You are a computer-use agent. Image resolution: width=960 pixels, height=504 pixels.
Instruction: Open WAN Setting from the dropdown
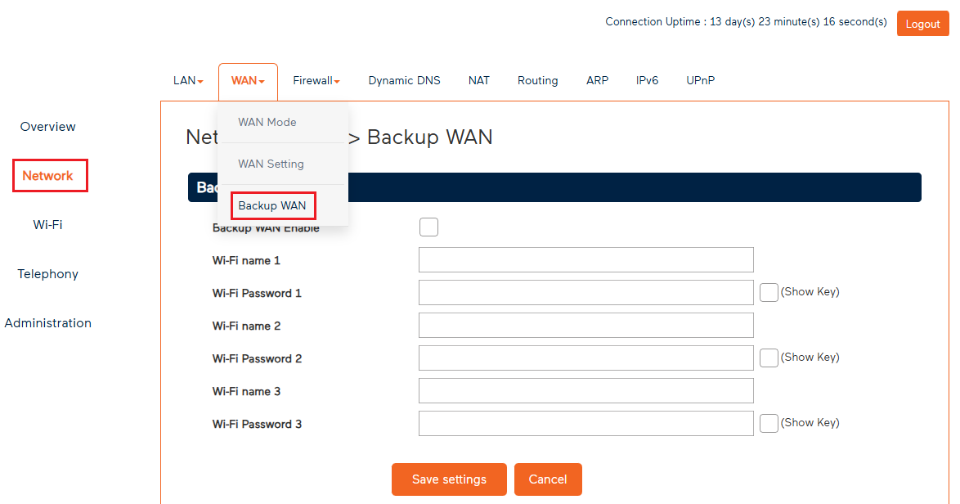tap(271, 164)
